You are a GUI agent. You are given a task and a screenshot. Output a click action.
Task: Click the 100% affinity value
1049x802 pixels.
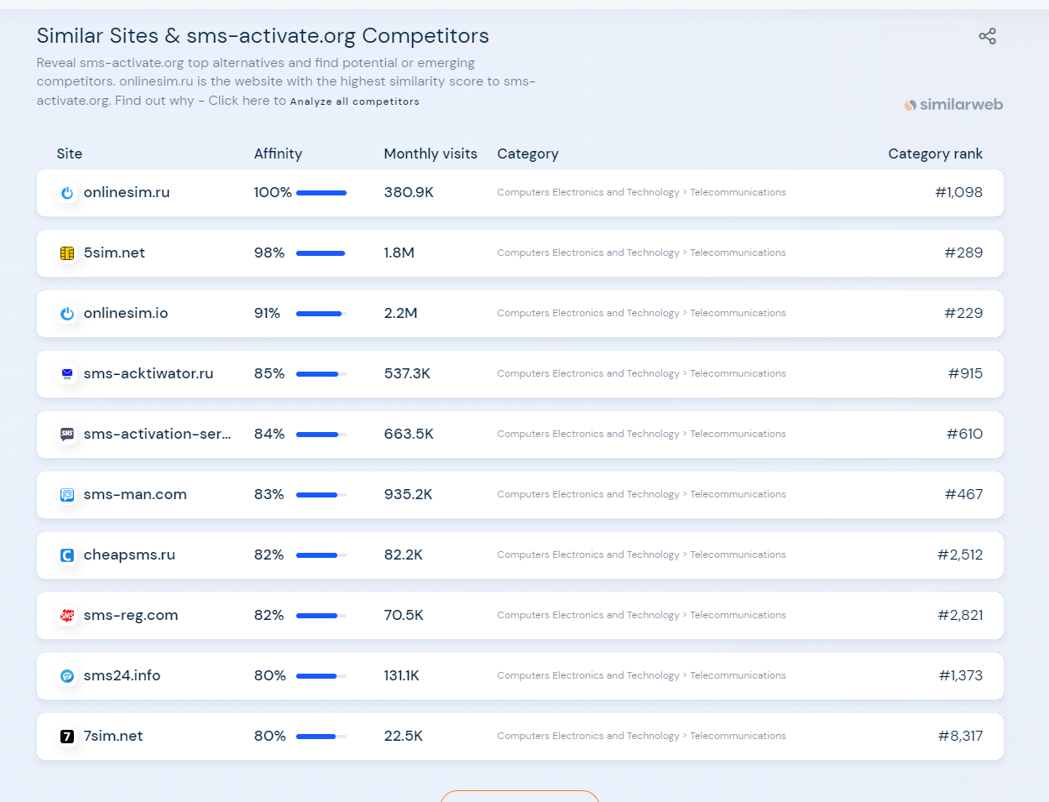(x=273, y=192)
